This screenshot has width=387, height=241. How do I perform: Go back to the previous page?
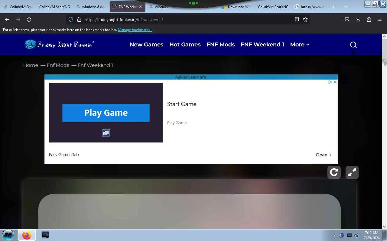[x=7, y=19]
